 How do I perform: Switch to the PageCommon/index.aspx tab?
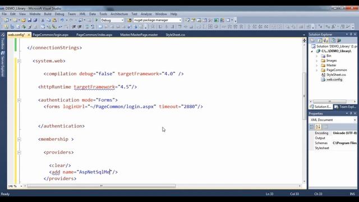click(x=94, y=35)
